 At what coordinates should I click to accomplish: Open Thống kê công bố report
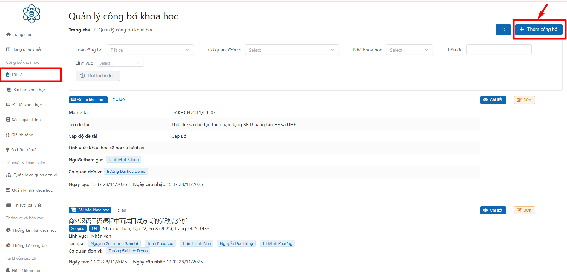[29, 246]
